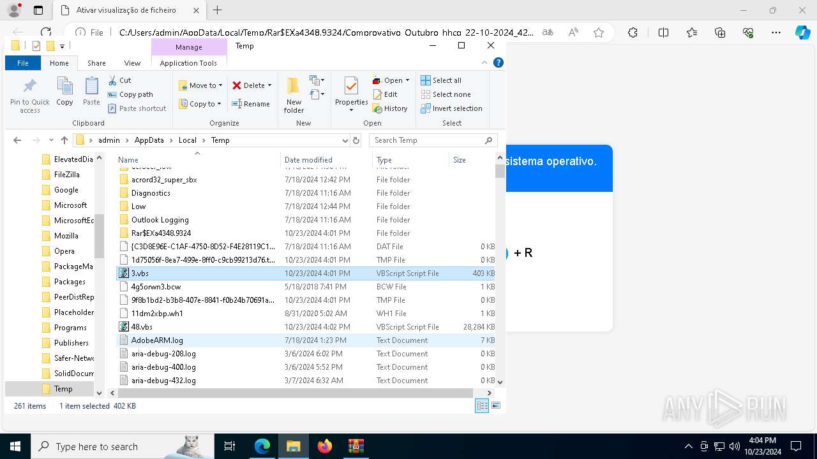Refresh the Temp folder view
Viewport: 817px width, 459px height.
pyautogui.click(x=356, y=140)
